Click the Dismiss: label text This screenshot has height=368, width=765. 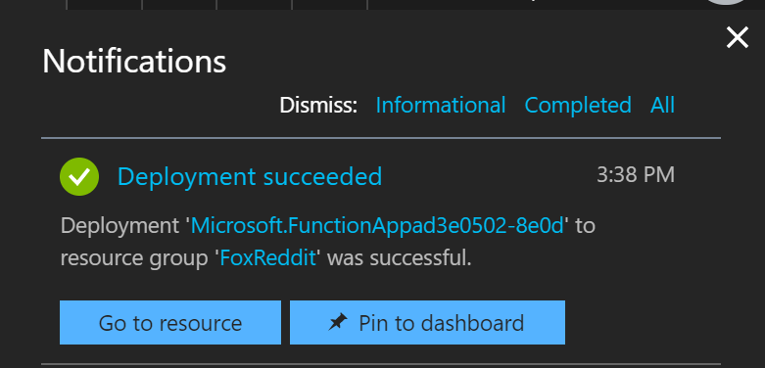tap(318, 106)
